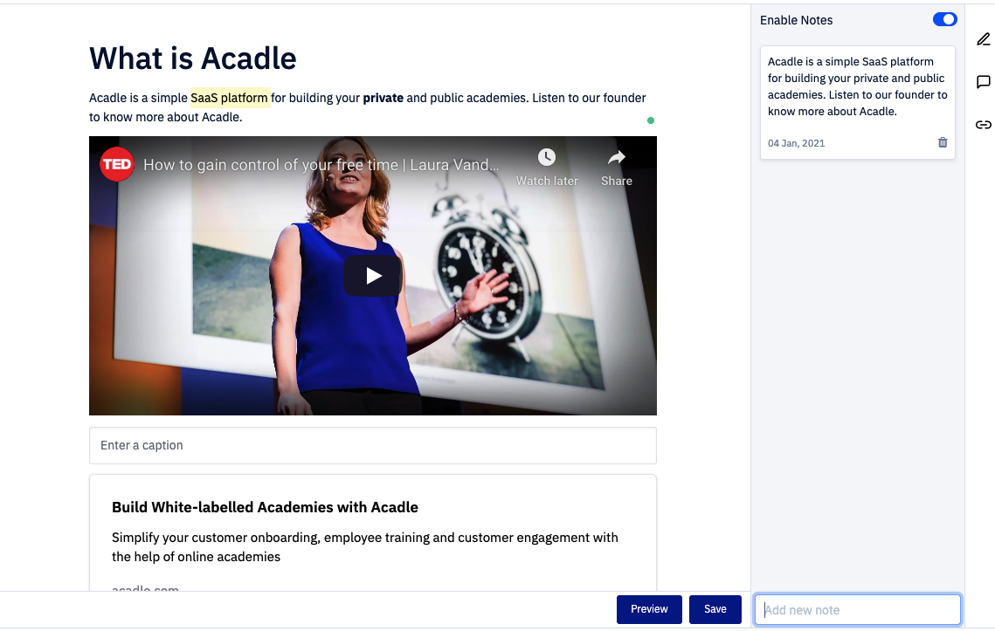Delete the note dated 04 Jan, 2021
This screenshot has width=995, height=631.
[943, 142]
